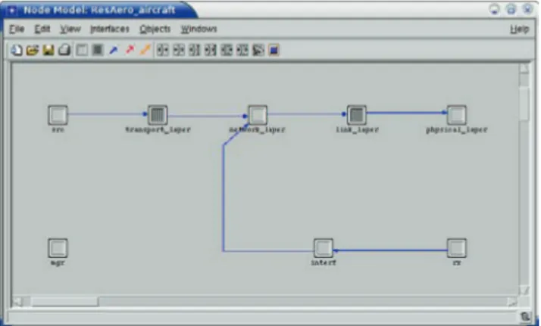This screenshot has width=541, height=326.
Task: Select the radio transmitter tool
Action: [x=242, y=50]
